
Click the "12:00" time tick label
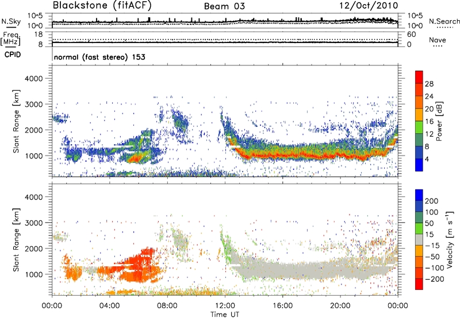click(x=225, y=306)
